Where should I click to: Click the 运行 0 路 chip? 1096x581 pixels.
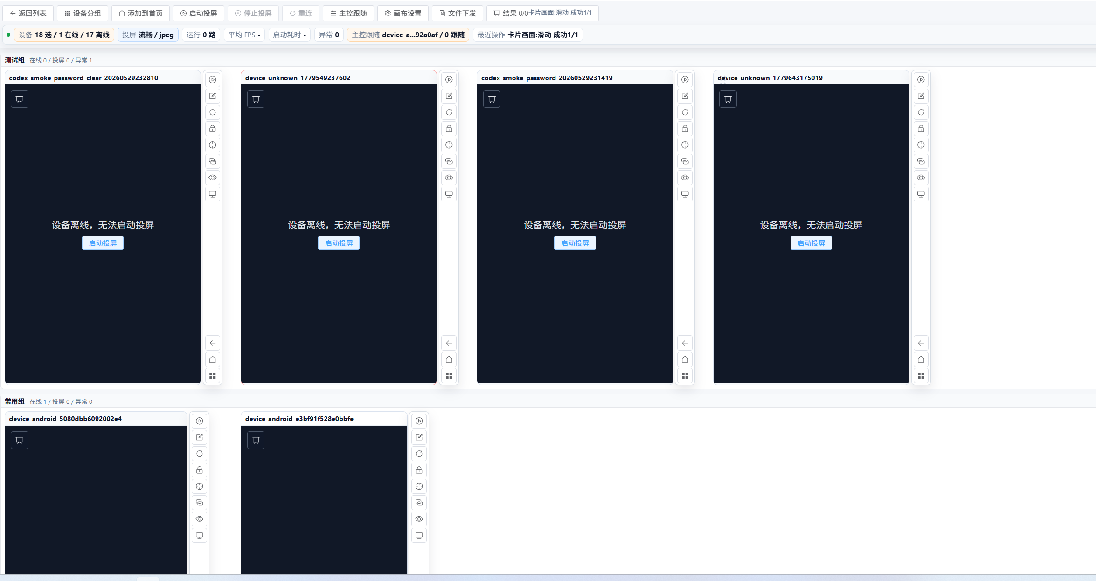[x=201, y=35]
